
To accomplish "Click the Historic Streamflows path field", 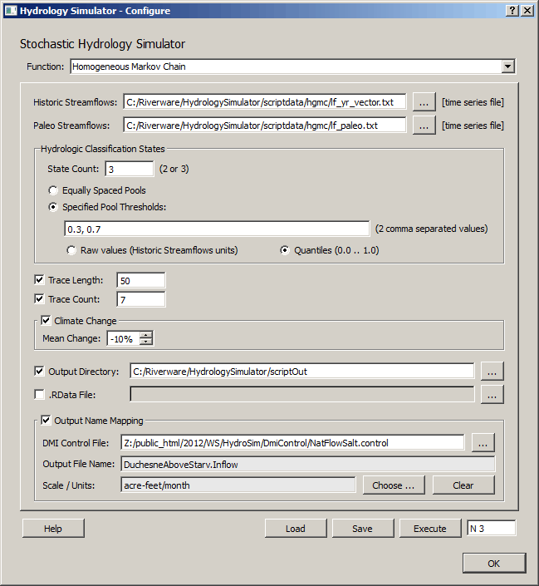I will tap(265, 102).
